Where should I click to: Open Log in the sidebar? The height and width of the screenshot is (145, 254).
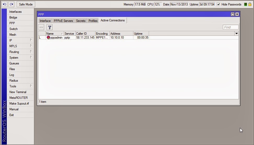(20, 75)
